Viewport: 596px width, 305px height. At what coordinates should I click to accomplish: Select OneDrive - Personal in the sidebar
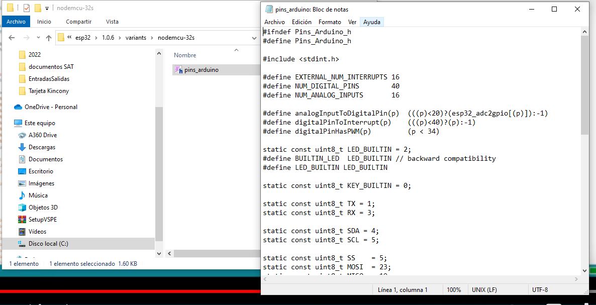(x=51, y=107)
